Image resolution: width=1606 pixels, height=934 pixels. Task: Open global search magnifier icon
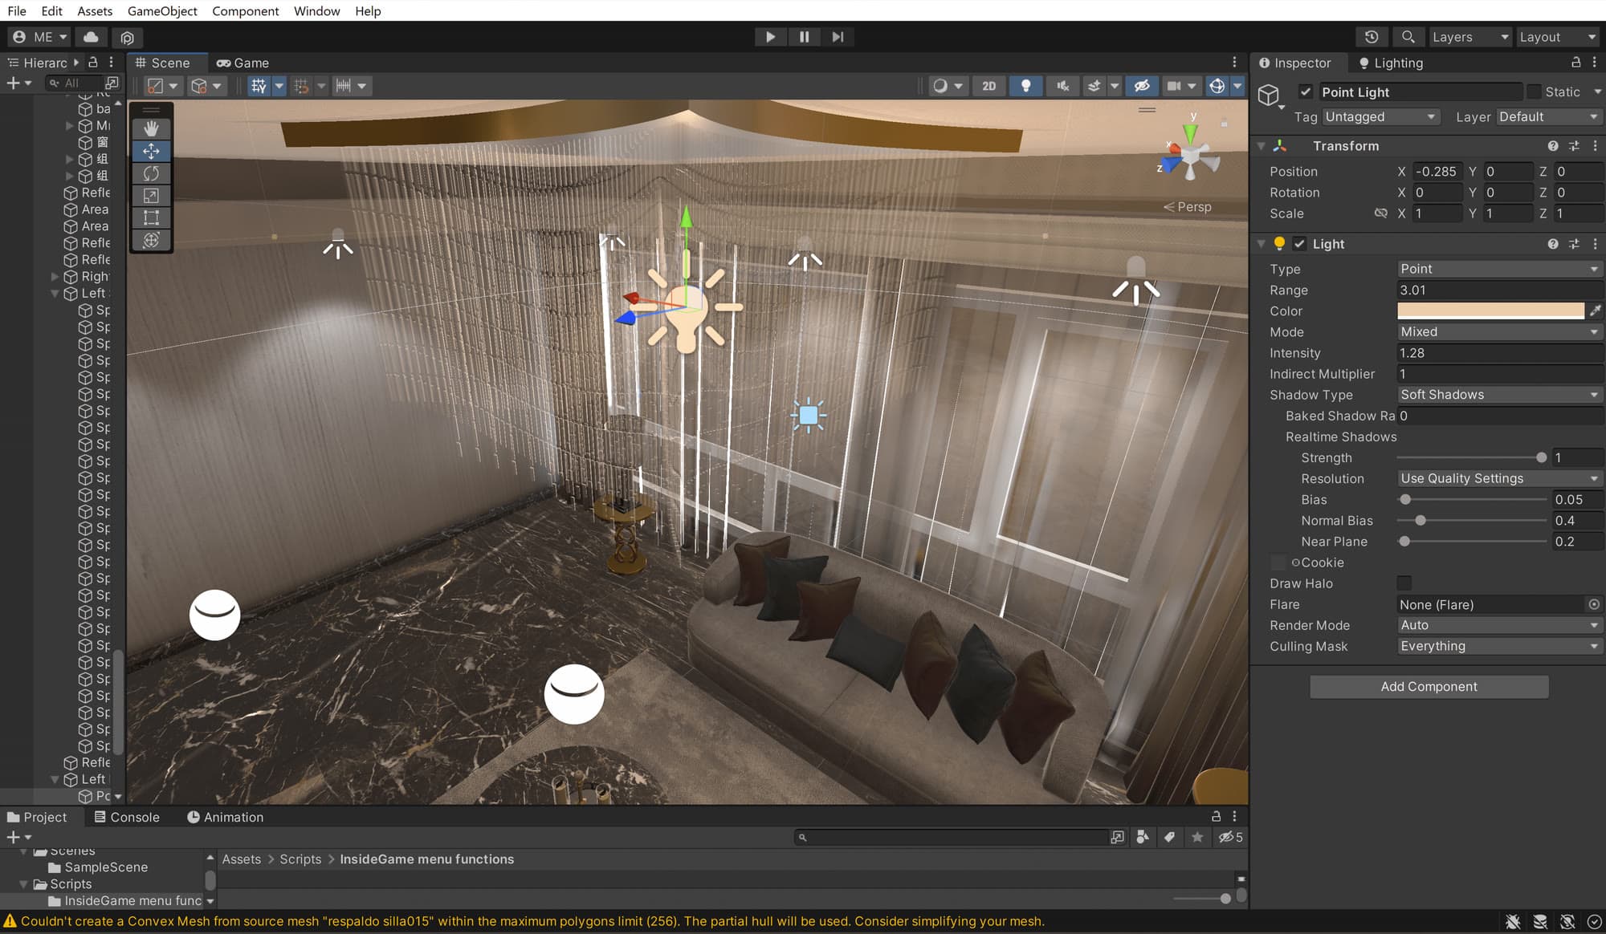coord(1408,37)
